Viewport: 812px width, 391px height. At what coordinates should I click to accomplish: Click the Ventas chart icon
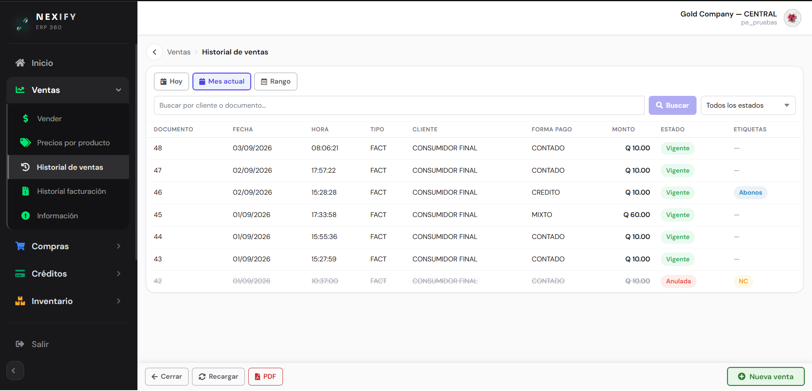pos(20,90)
